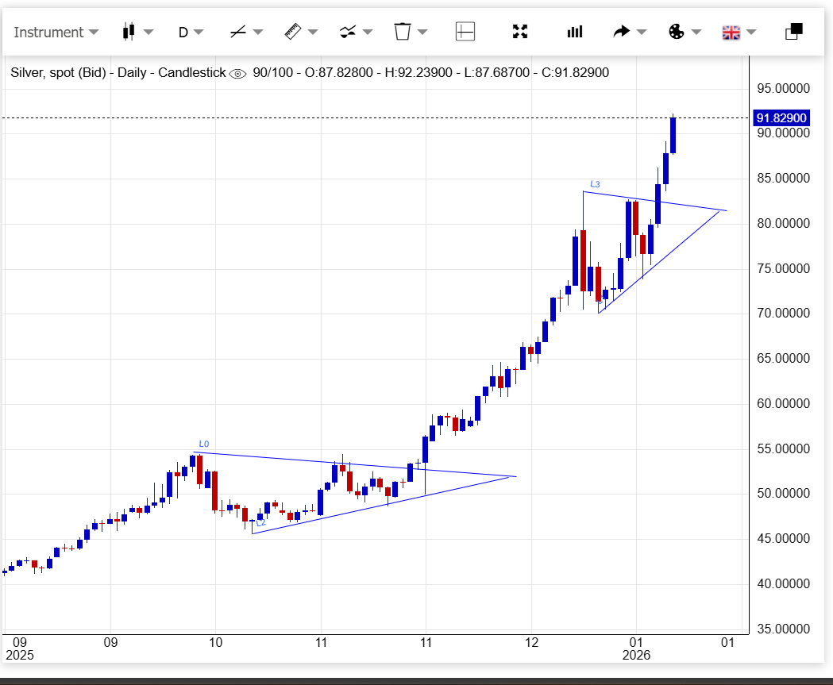Toggle the crosshair cursor button
Screen dimensions: 833x685
pos(465,32)
